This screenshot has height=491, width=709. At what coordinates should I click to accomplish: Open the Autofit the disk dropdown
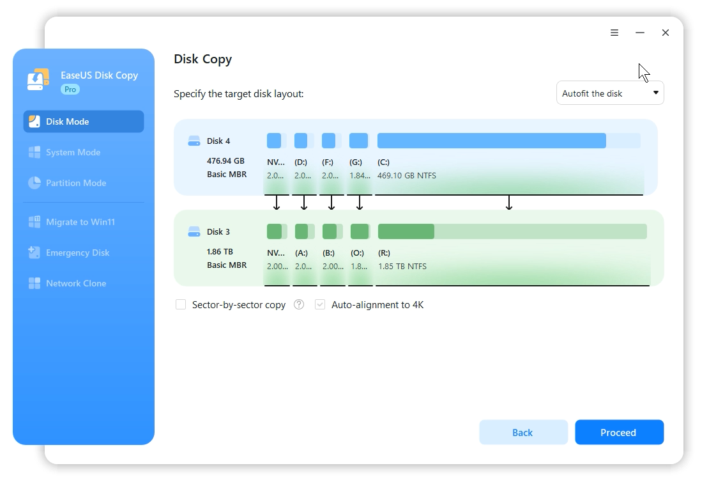pyautogui.click(x=610, y=93)
